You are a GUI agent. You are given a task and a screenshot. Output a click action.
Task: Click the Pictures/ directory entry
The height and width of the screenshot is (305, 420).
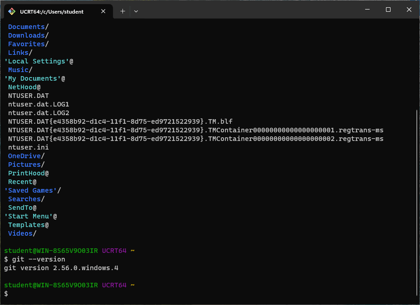(x=26, y=164)
